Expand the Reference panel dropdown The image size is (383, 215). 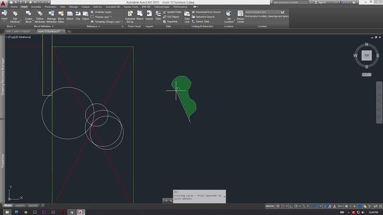point(93,26)
